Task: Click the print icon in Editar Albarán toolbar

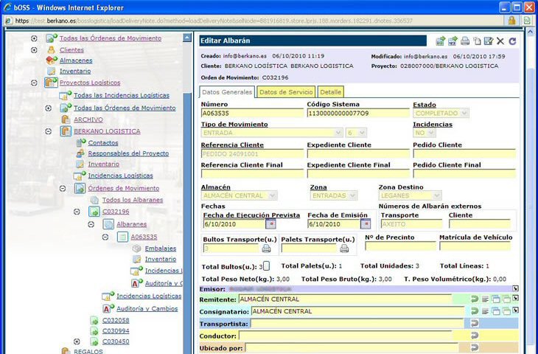Action: [465, 41]
